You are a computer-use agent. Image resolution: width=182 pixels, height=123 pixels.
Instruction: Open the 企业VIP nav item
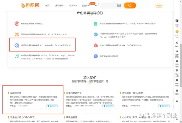(x=86, y=6)
